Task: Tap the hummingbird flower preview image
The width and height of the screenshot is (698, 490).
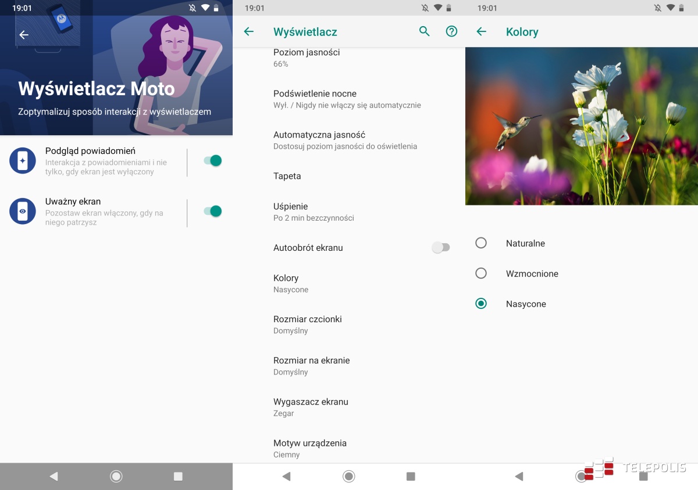Action: click(x=581, y=126)
